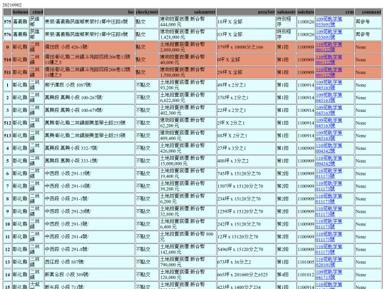Viewport: 385px width, 289px height.
Task: Click the checkynstr column header
Action: (x=147, y=12)
